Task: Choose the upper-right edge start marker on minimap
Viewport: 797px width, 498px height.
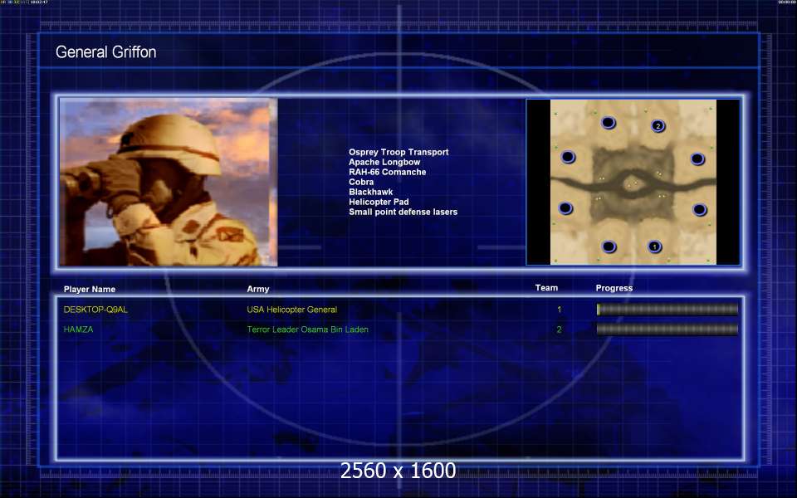Action: [697, 159]
